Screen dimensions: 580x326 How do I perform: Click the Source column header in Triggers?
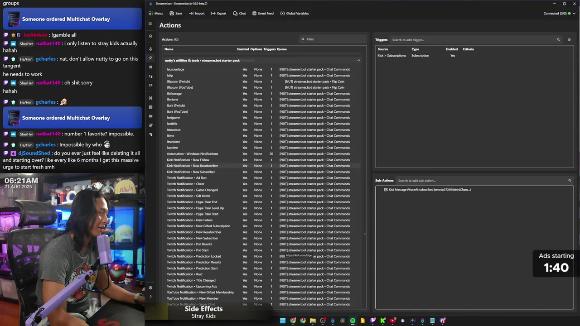tap(383, 49)
